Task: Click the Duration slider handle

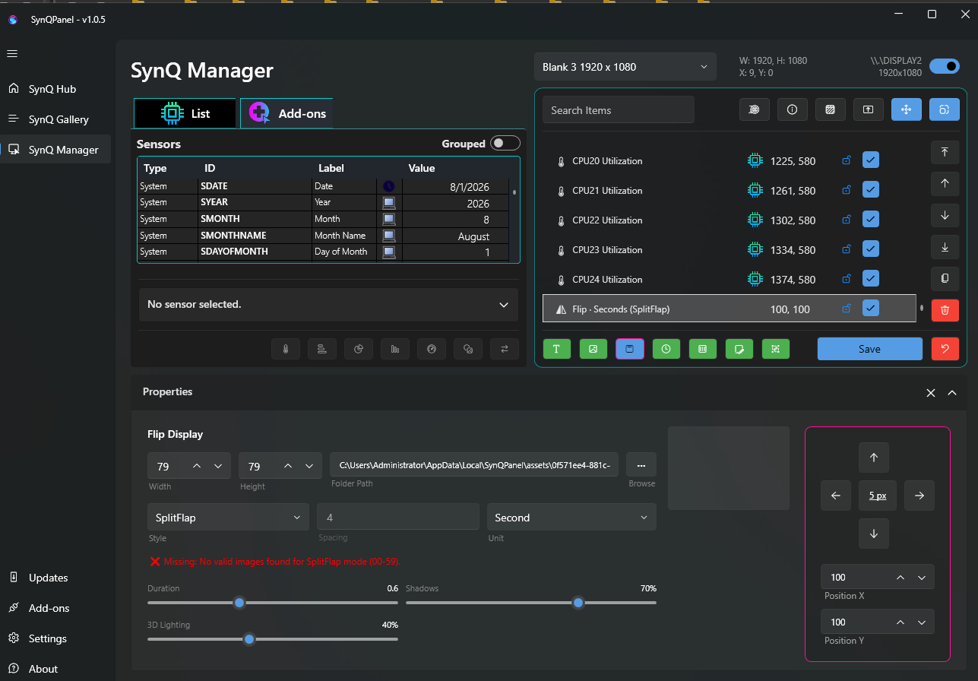Action: tap(239, 603)
